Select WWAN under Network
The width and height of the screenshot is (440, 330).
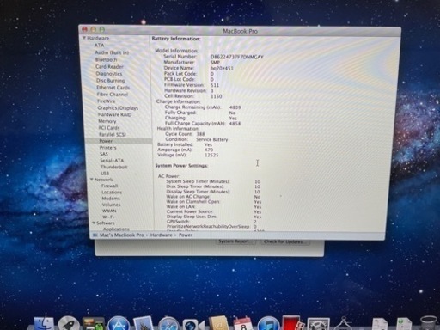[109, 211]
